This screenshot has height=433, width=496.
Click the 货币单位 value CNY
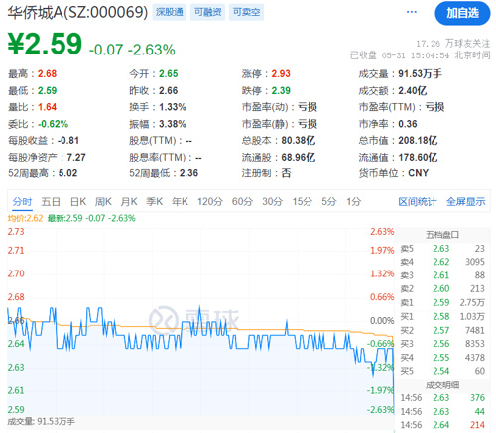click(x=419, y=173)
